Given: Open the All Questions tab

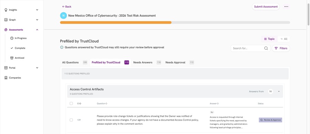Looking at the screenshot, I should click(x=75, y=63).
